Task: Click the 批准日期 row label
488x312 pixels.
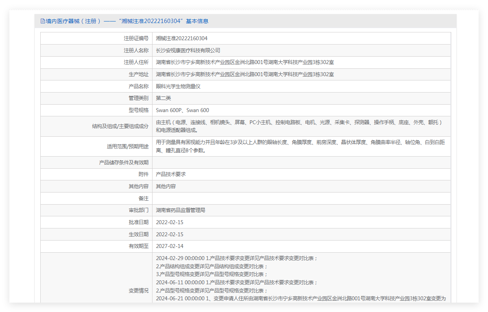Action: [x=138, y=222]
